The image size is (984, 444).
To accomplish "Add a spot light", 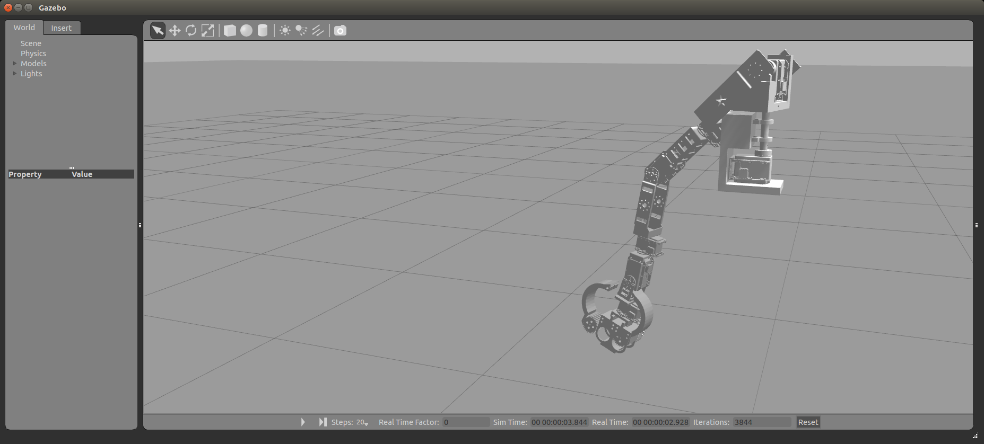I will pos(301,30).
